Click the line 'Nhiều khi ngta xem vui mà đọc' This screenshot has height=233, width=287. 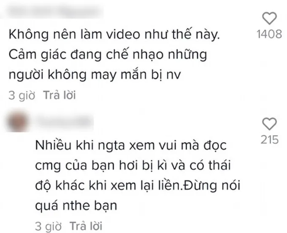pyautogui.click(x=131, y=145)
